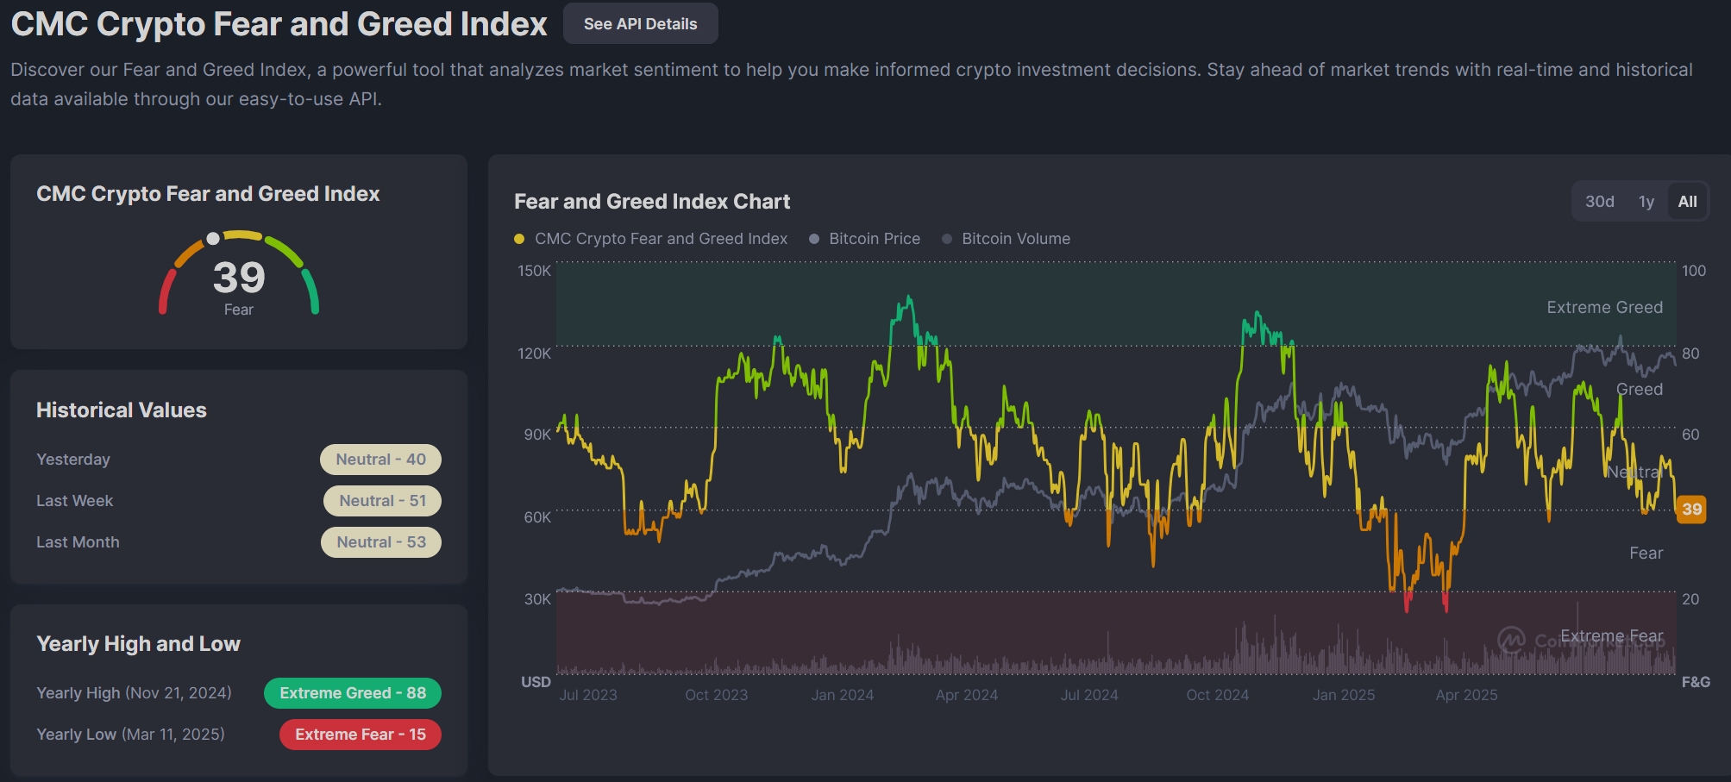
Task: Click the Oct 2023 date axis label
Action: pyautogui.click(x=716, y=695)
